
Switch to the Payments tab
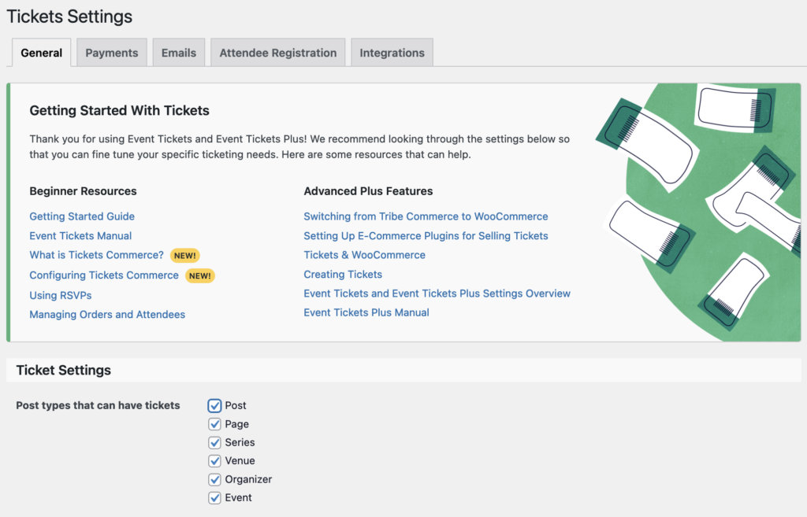111,53
